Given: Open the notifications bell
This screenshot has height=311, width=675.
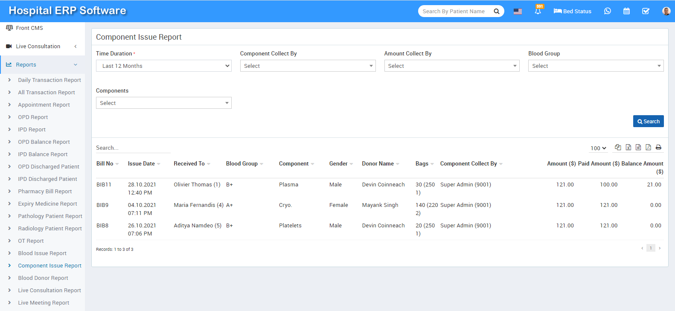Looking at the screenshot, I should coord(538,11).
